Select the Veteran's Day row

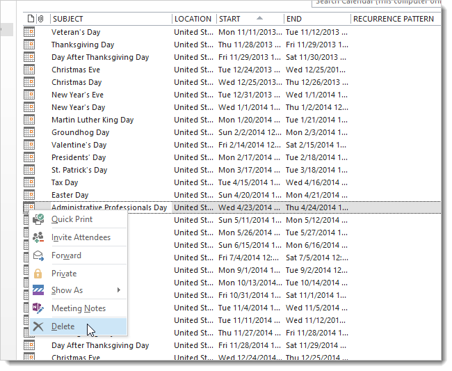232,32
